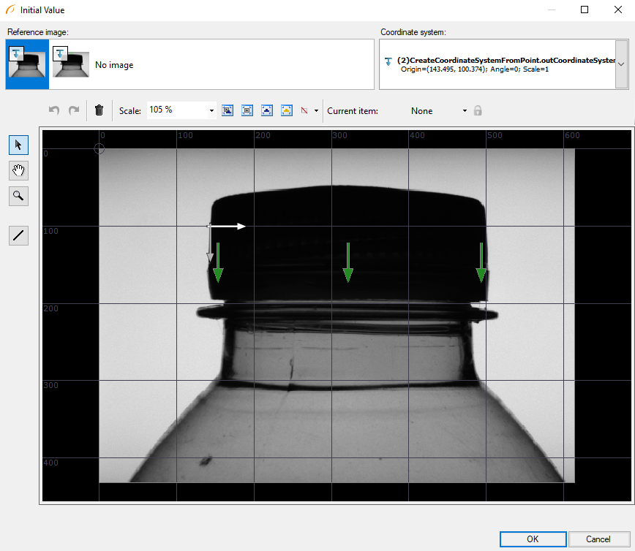The image size is (635, 551).
Task: Click the undo arrow
Action: [x=54, y=110]
